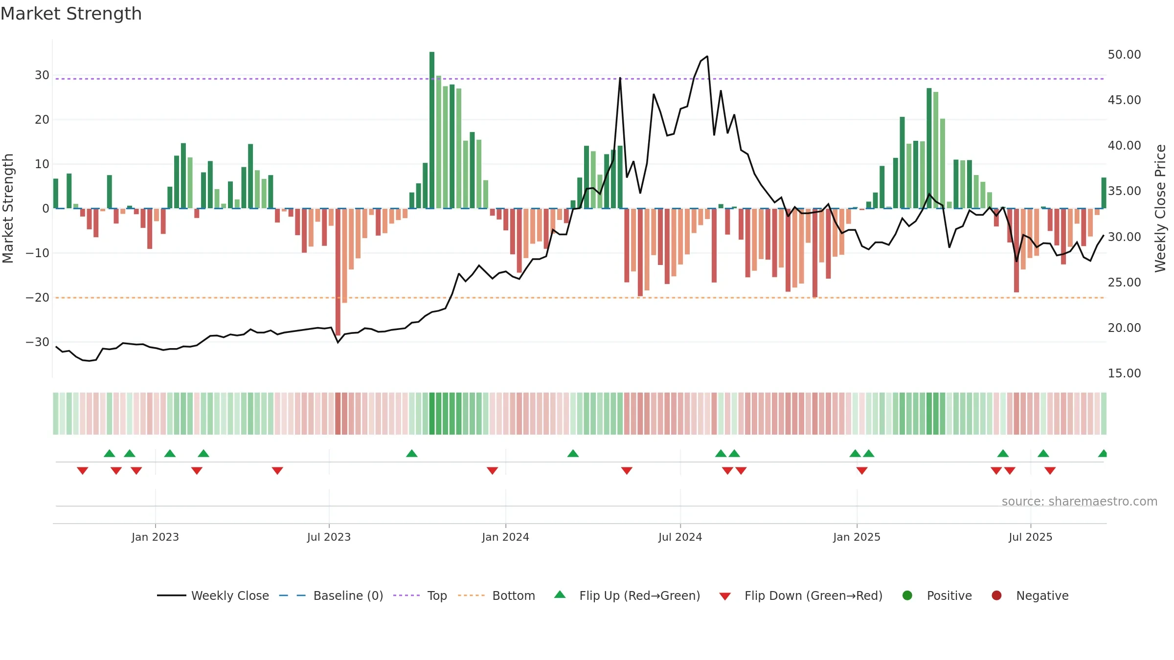The width and height of the screenshot is (1174, 660).
Task: Click the −20 market strength axis label
Action: (37, 298)
